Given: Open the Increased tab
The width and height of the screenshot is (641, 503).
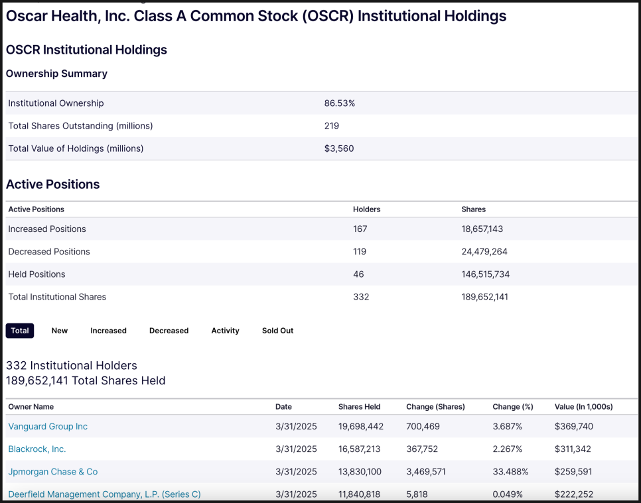Looking at the screenshot, I should click(x=108, y=331).
